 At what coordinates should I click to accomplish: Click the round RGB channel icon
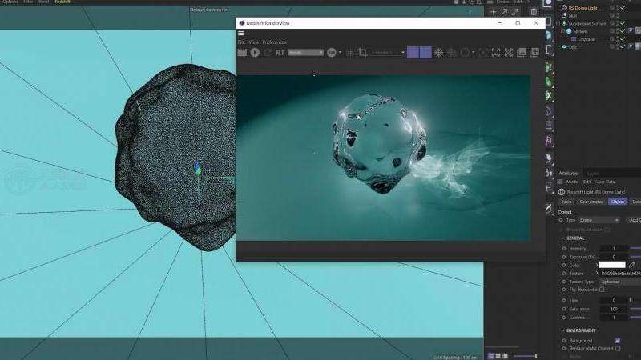coord(331,52)
